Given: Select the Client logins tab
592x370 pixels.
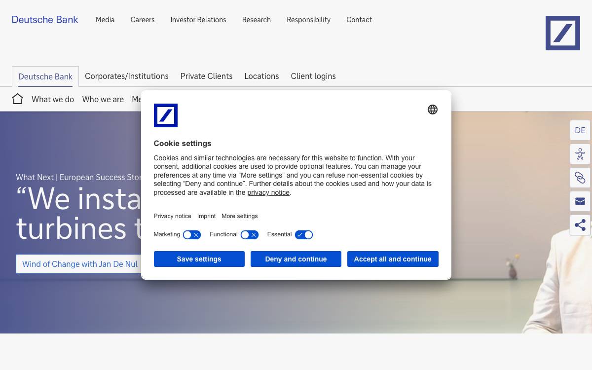Looking at the screenshot, I should click(x=313, y=76).
